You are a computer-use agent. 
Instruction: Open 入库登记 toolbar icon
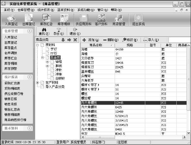pos(11,20)
